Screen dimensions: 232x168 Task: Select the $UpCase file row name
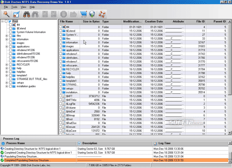[71, 131]
